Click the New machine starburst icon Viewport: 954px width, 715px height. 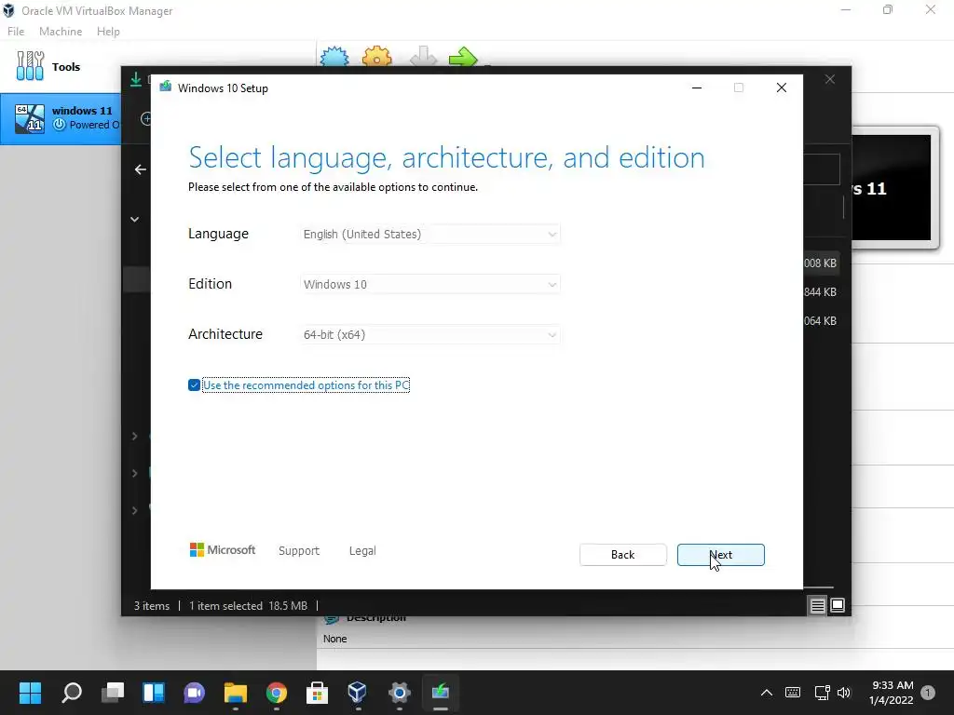click(334, 57)
